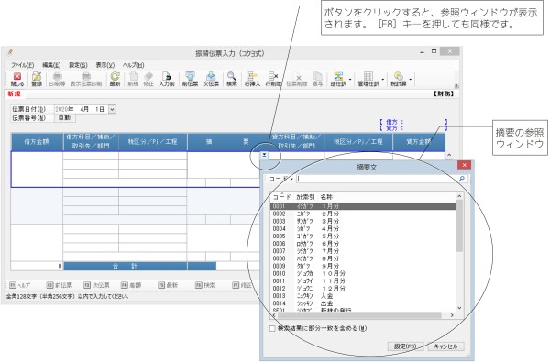Select row 0014 出金 in the list

point(363,303)
